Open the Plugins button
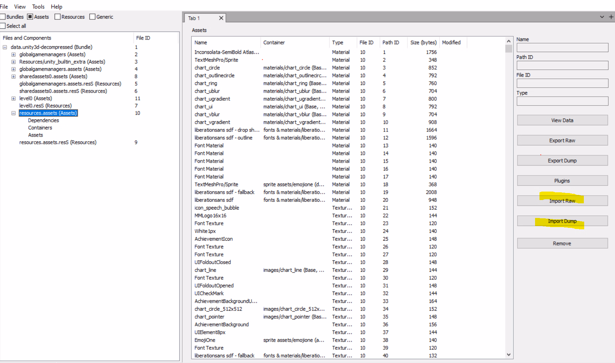Viewport: 615px width, 363px height. (562, 181)
